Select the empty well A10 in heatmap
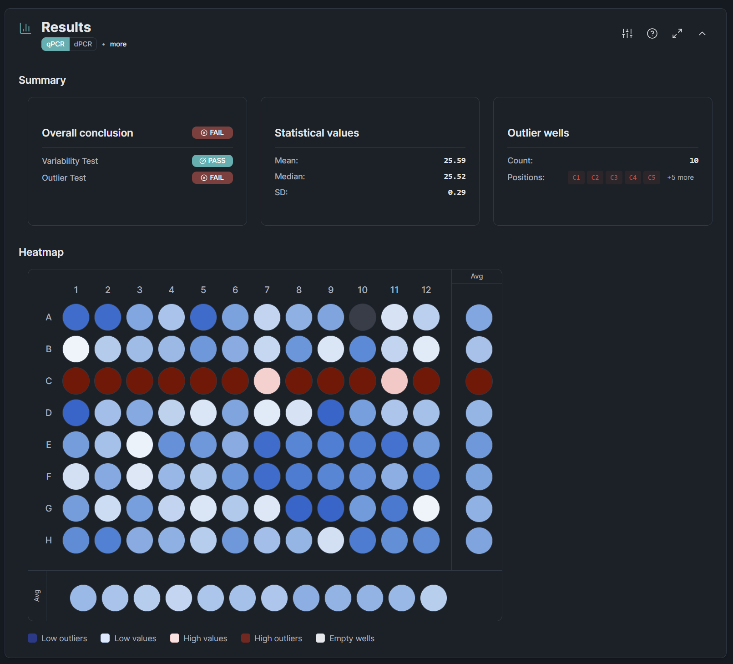The image size is (733, 664). pyautogui.click(x=363, y=317)
